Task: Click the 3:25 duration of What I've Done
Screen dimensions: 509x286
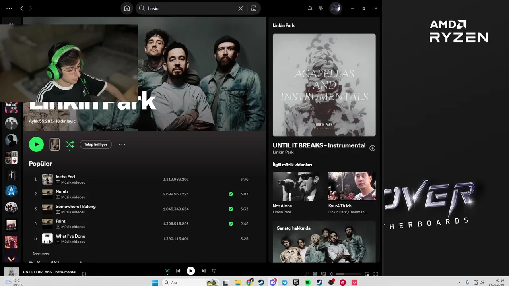Action: click(x=245, y=239)
